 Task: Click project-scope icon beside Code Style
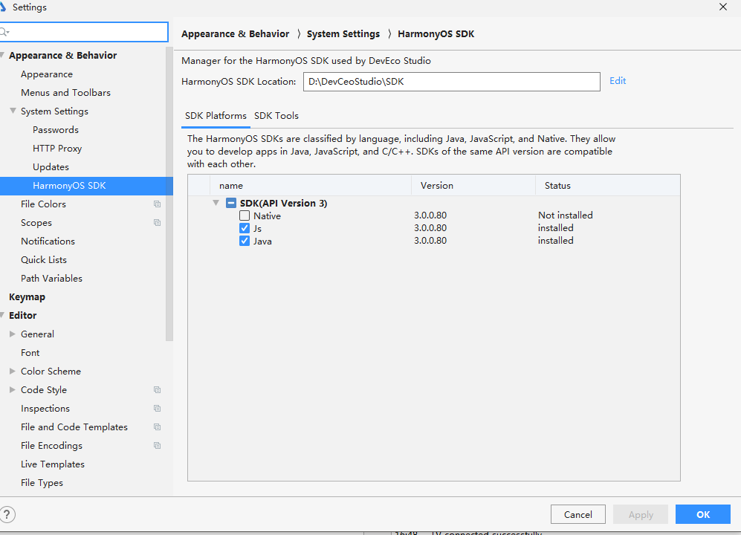coord(157,390)
